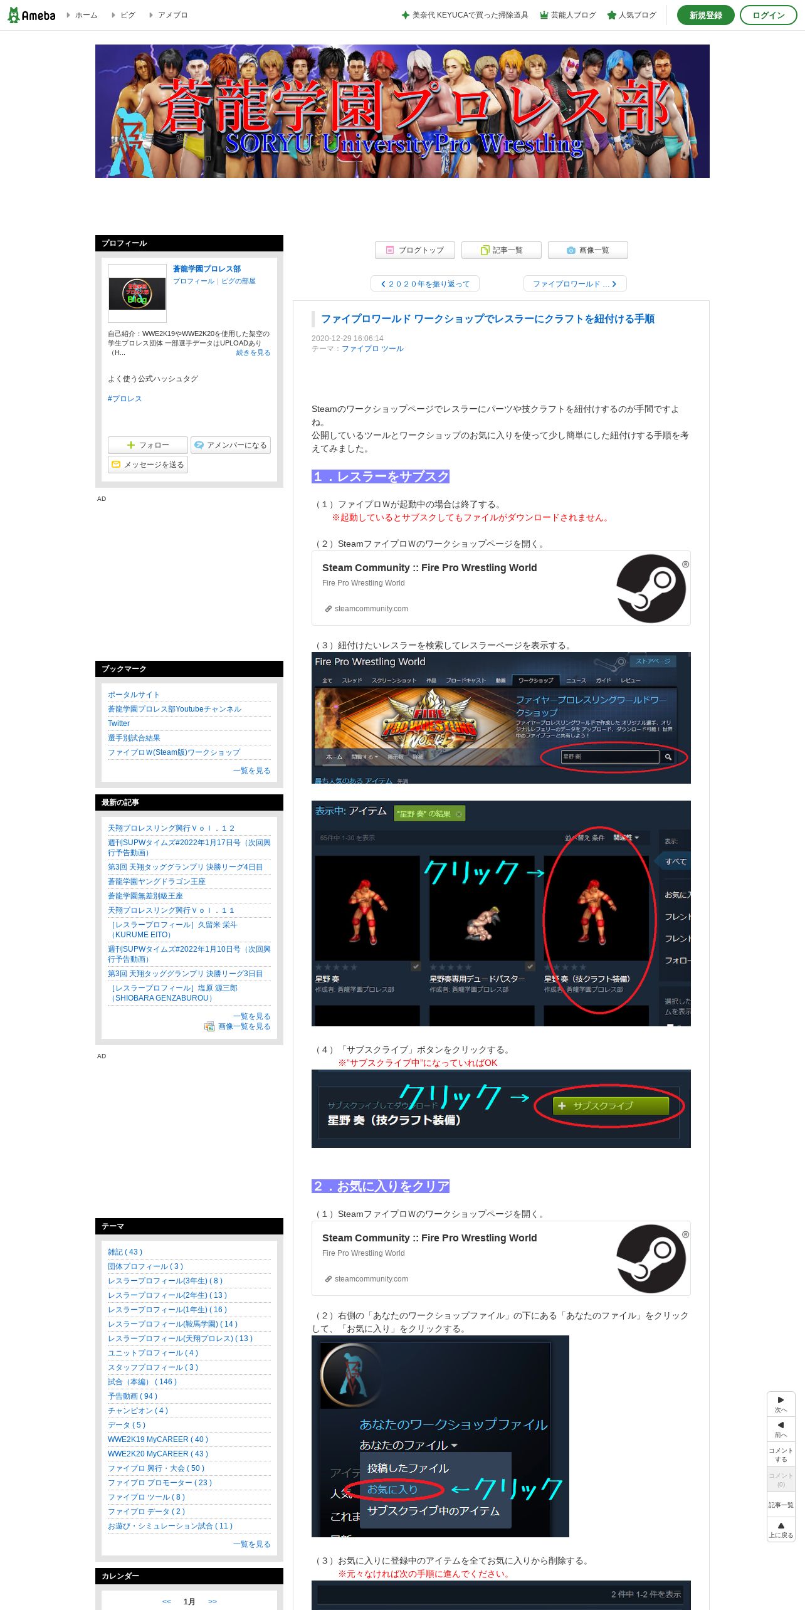Open article title ファイプロワールド ワークショップ link

[x=488, y=319]
